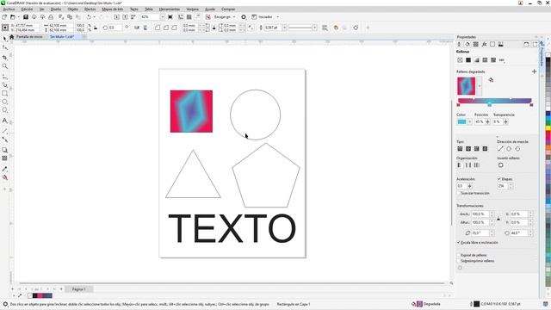Select the Parallel Dimension line tool
This screenshot has width=551, height=310.
coord(4,131)
